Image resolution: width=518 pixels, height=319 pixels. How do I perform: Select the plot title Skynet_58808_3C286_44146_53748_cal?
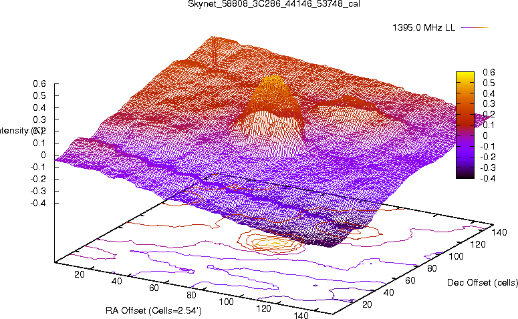pos(274,4)
